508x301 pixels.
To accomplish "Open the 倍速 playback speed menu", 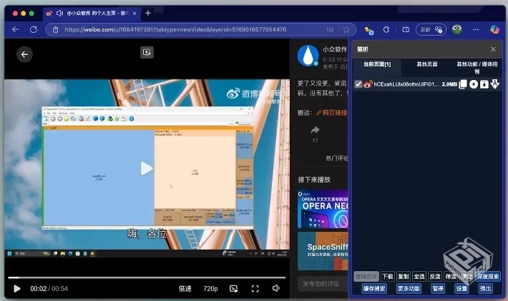I will (185, 288).
